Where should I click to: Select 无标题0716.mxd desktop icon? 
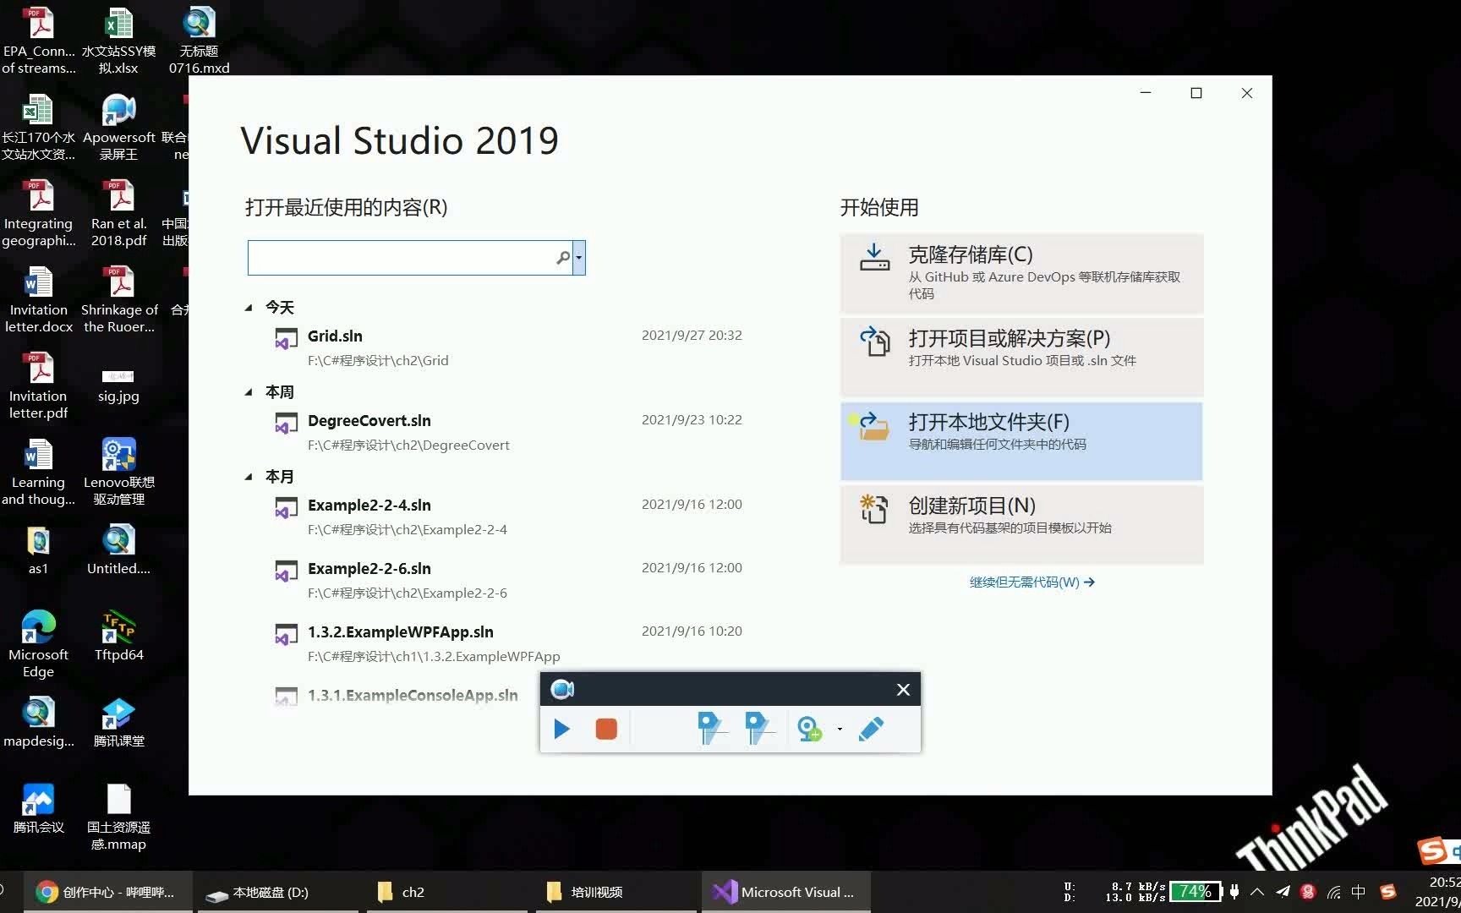pyautogui.click(x=199, y=41)
